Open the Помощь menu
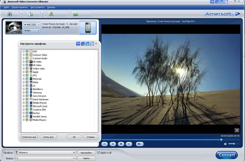This screenshot has width=245, height=161. (x=51, y=7)
